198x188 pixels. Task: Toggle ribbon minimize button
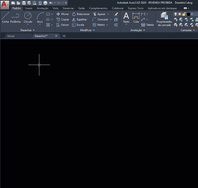tap(185, 8)
